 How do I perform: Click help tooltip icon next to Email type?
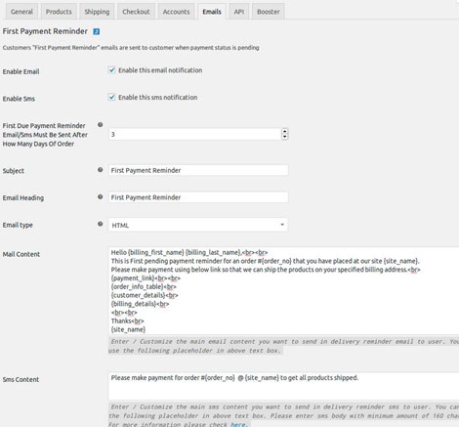click(101, 224)
